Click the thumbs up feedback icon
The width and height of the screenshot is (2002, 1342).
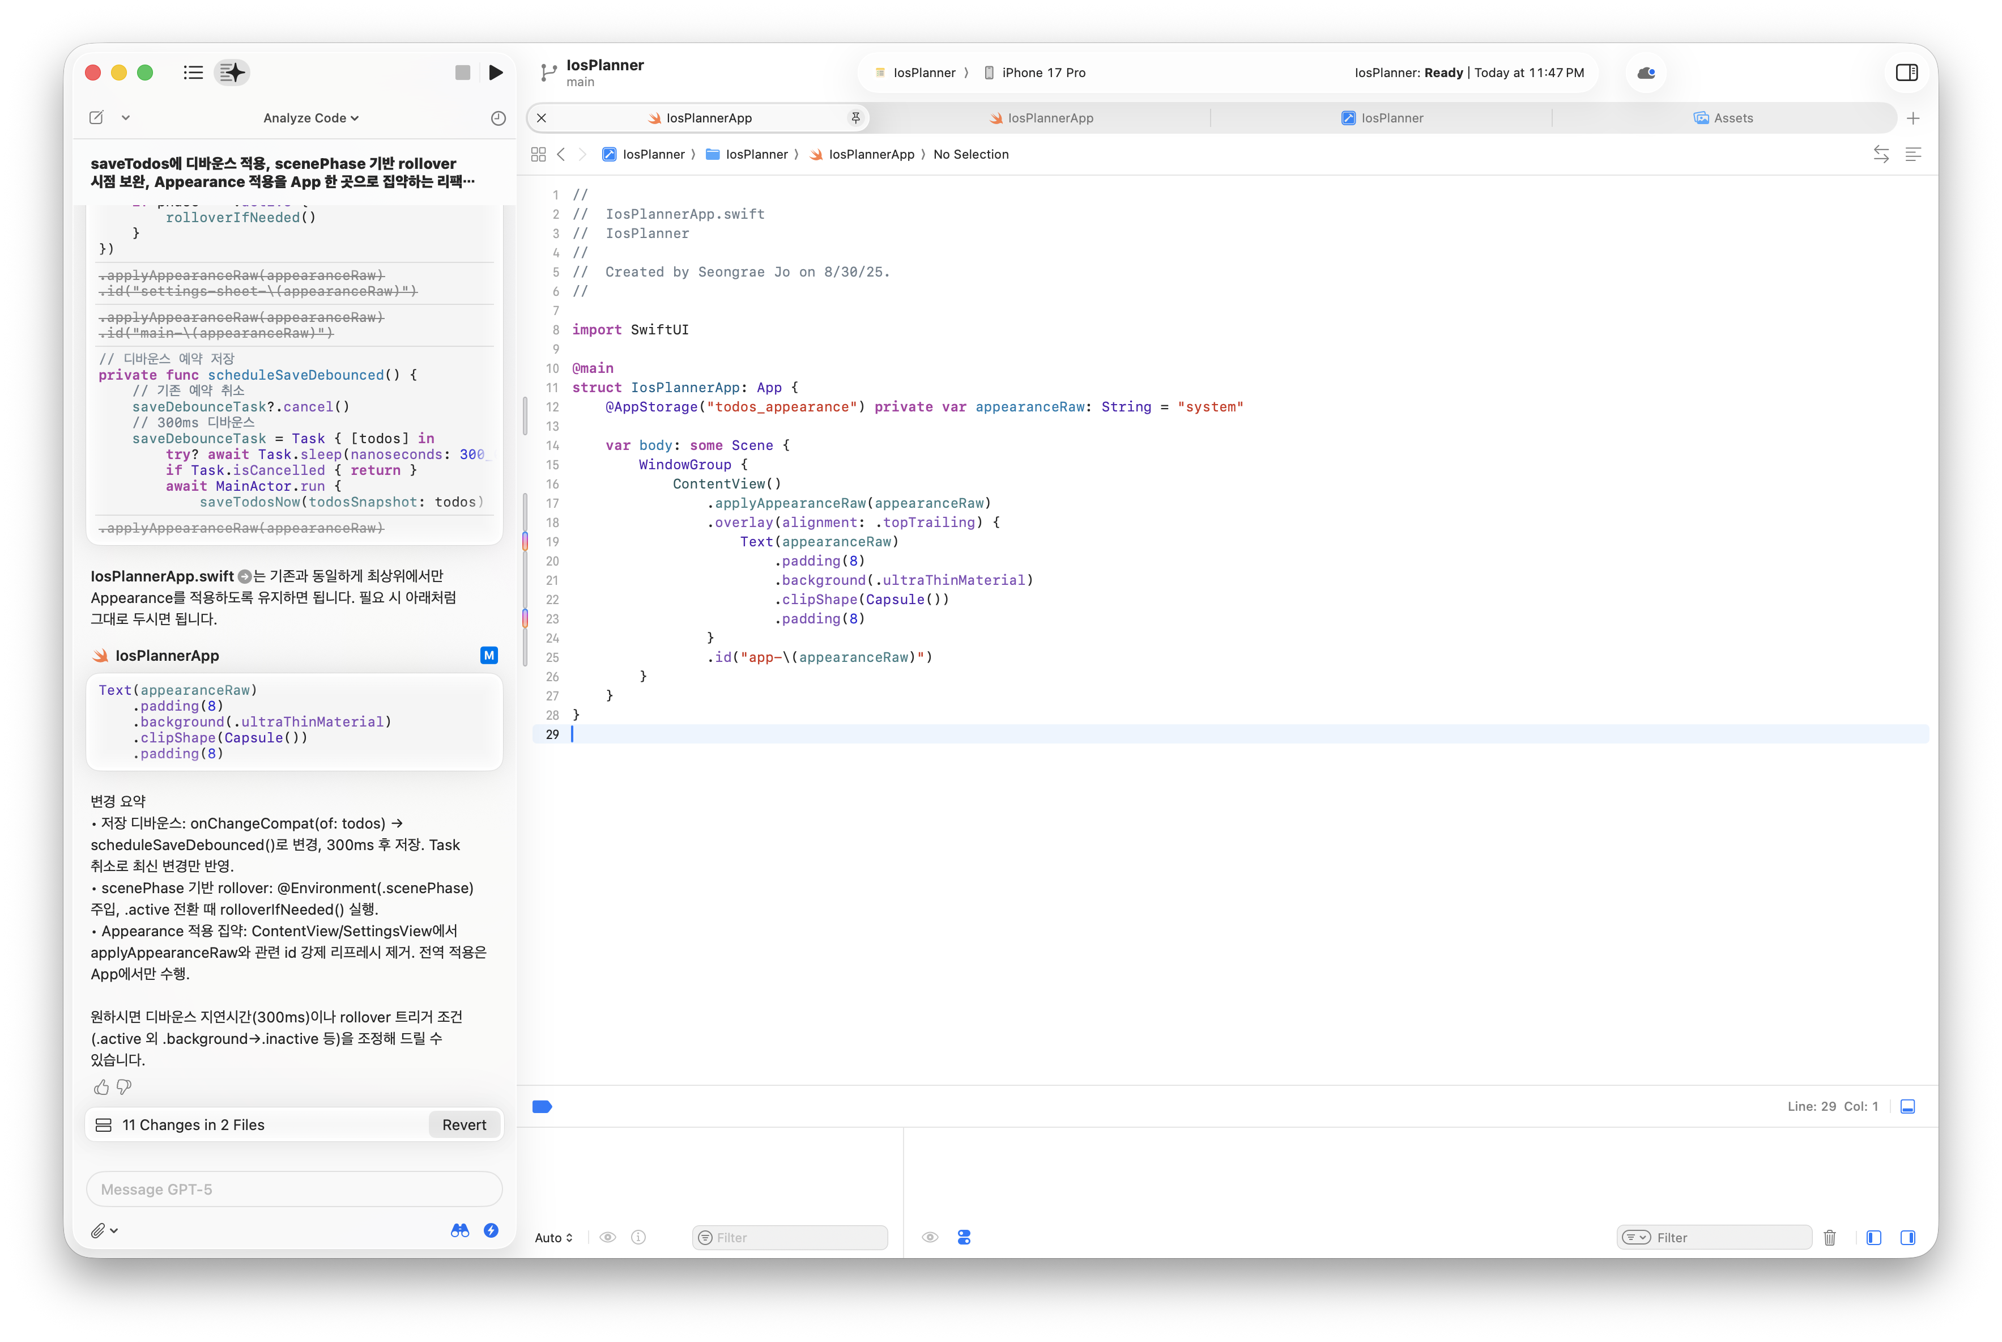101,1087
